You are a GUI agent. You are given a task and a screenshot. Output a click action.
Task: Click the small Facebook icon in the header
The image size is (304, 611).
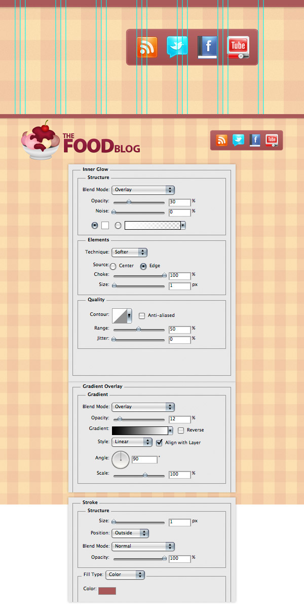coord(255,140)
